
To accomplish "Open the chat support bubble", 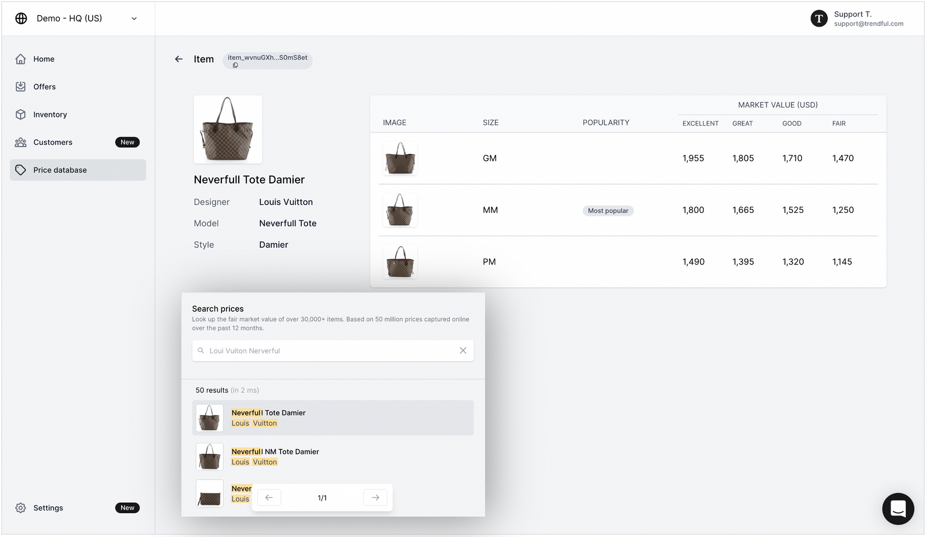I will pos(897,509).
